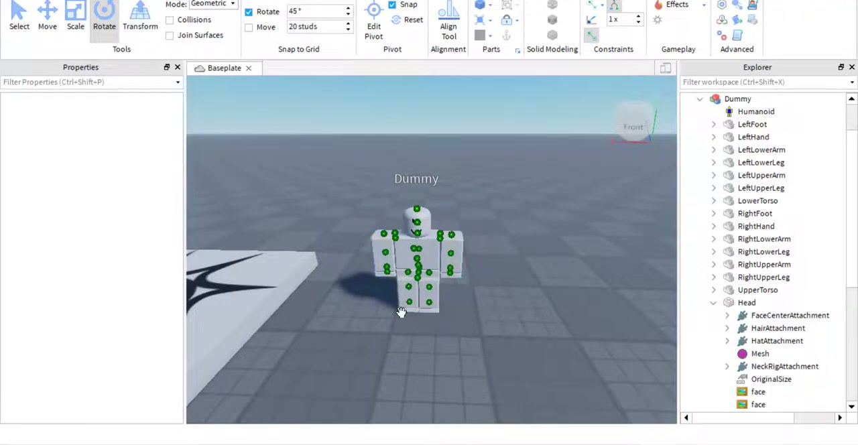Click the flame Effects icon
The width and height of the screenshot is (858, 445).
(658, 5)
